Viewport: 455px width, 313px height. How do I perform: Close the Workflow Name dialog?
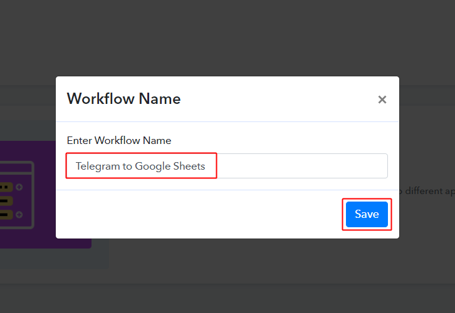[x=382, y=100]
